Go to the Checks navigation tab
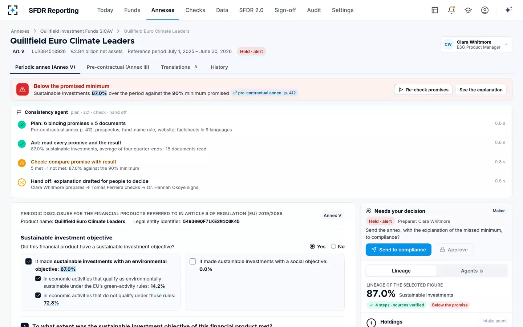 195,10
